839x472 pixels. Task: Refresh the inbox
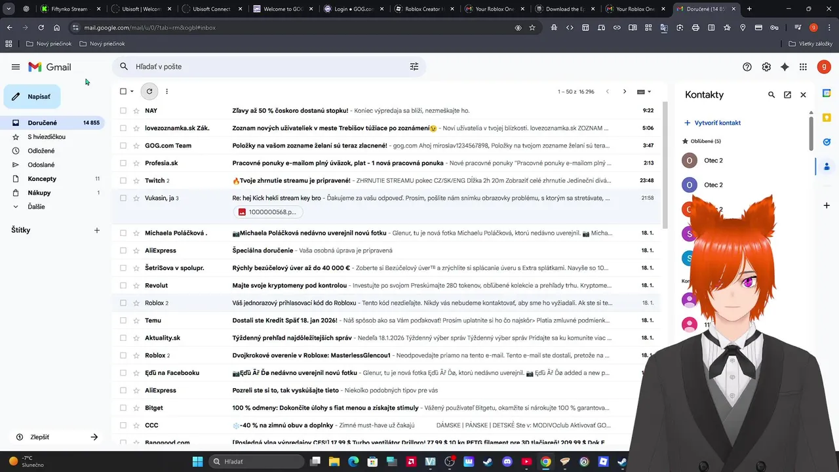click(149, 91)
